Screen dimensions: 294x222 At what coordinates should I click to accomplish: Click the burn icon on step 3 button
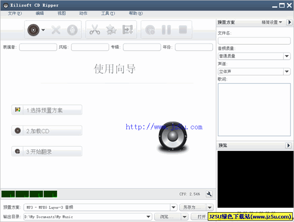click(x=17, y=151)
